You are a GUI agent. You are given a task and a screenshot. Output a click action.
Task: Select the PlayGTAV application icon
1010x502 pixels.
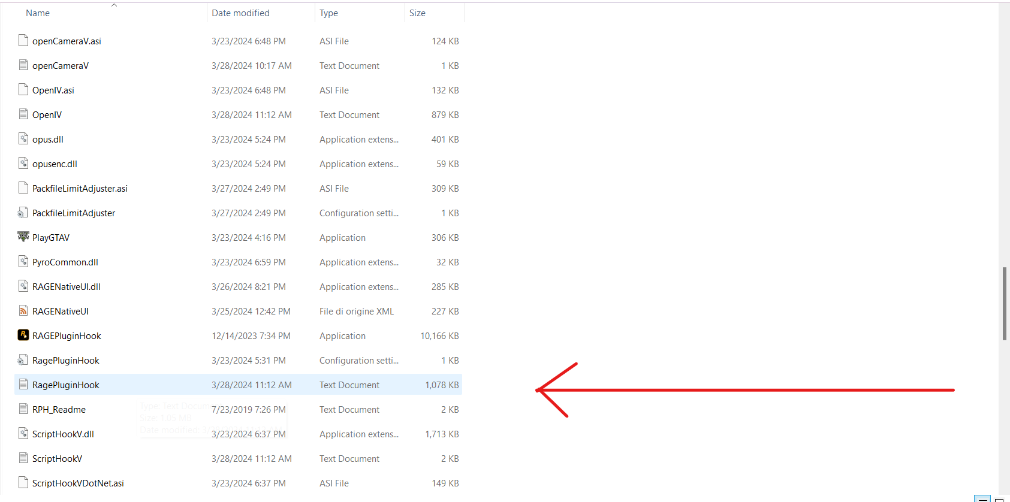[x=23, y=237]
